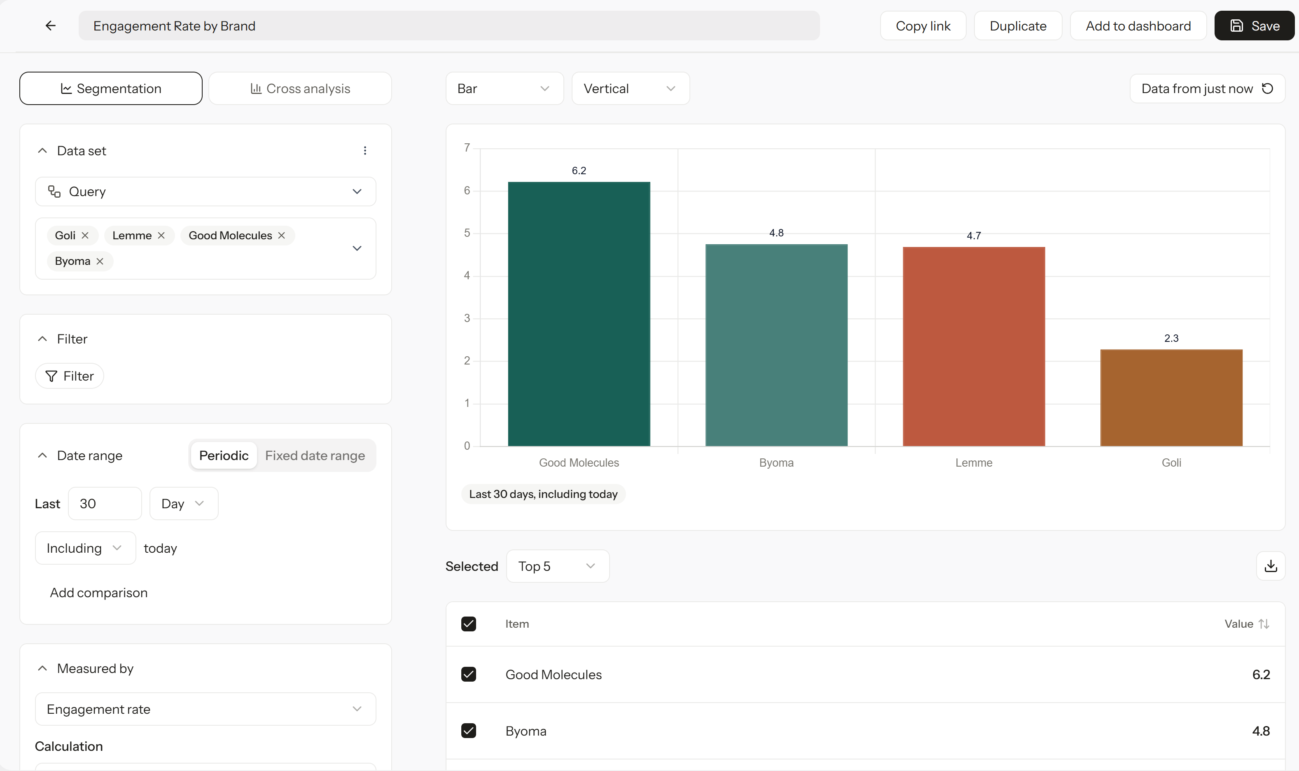Click the Goli brown bar
This screenshot has height=771, width=1299.
pyautogui.click(x=1171, y=398)
